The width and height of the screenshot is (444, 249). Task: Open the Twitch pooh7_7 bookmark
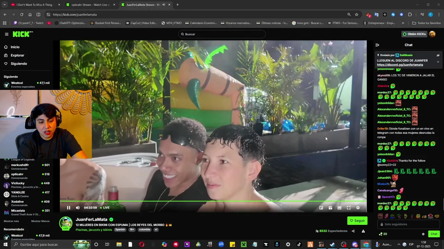[x=28, y=23]
